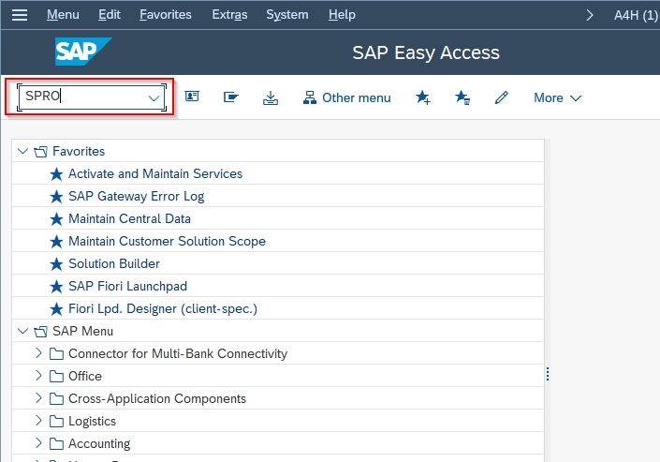This screenshot has height=462, width=660.
Task: Open Maintain Customer Solution Scope favorite
Action: pos(167,241)
